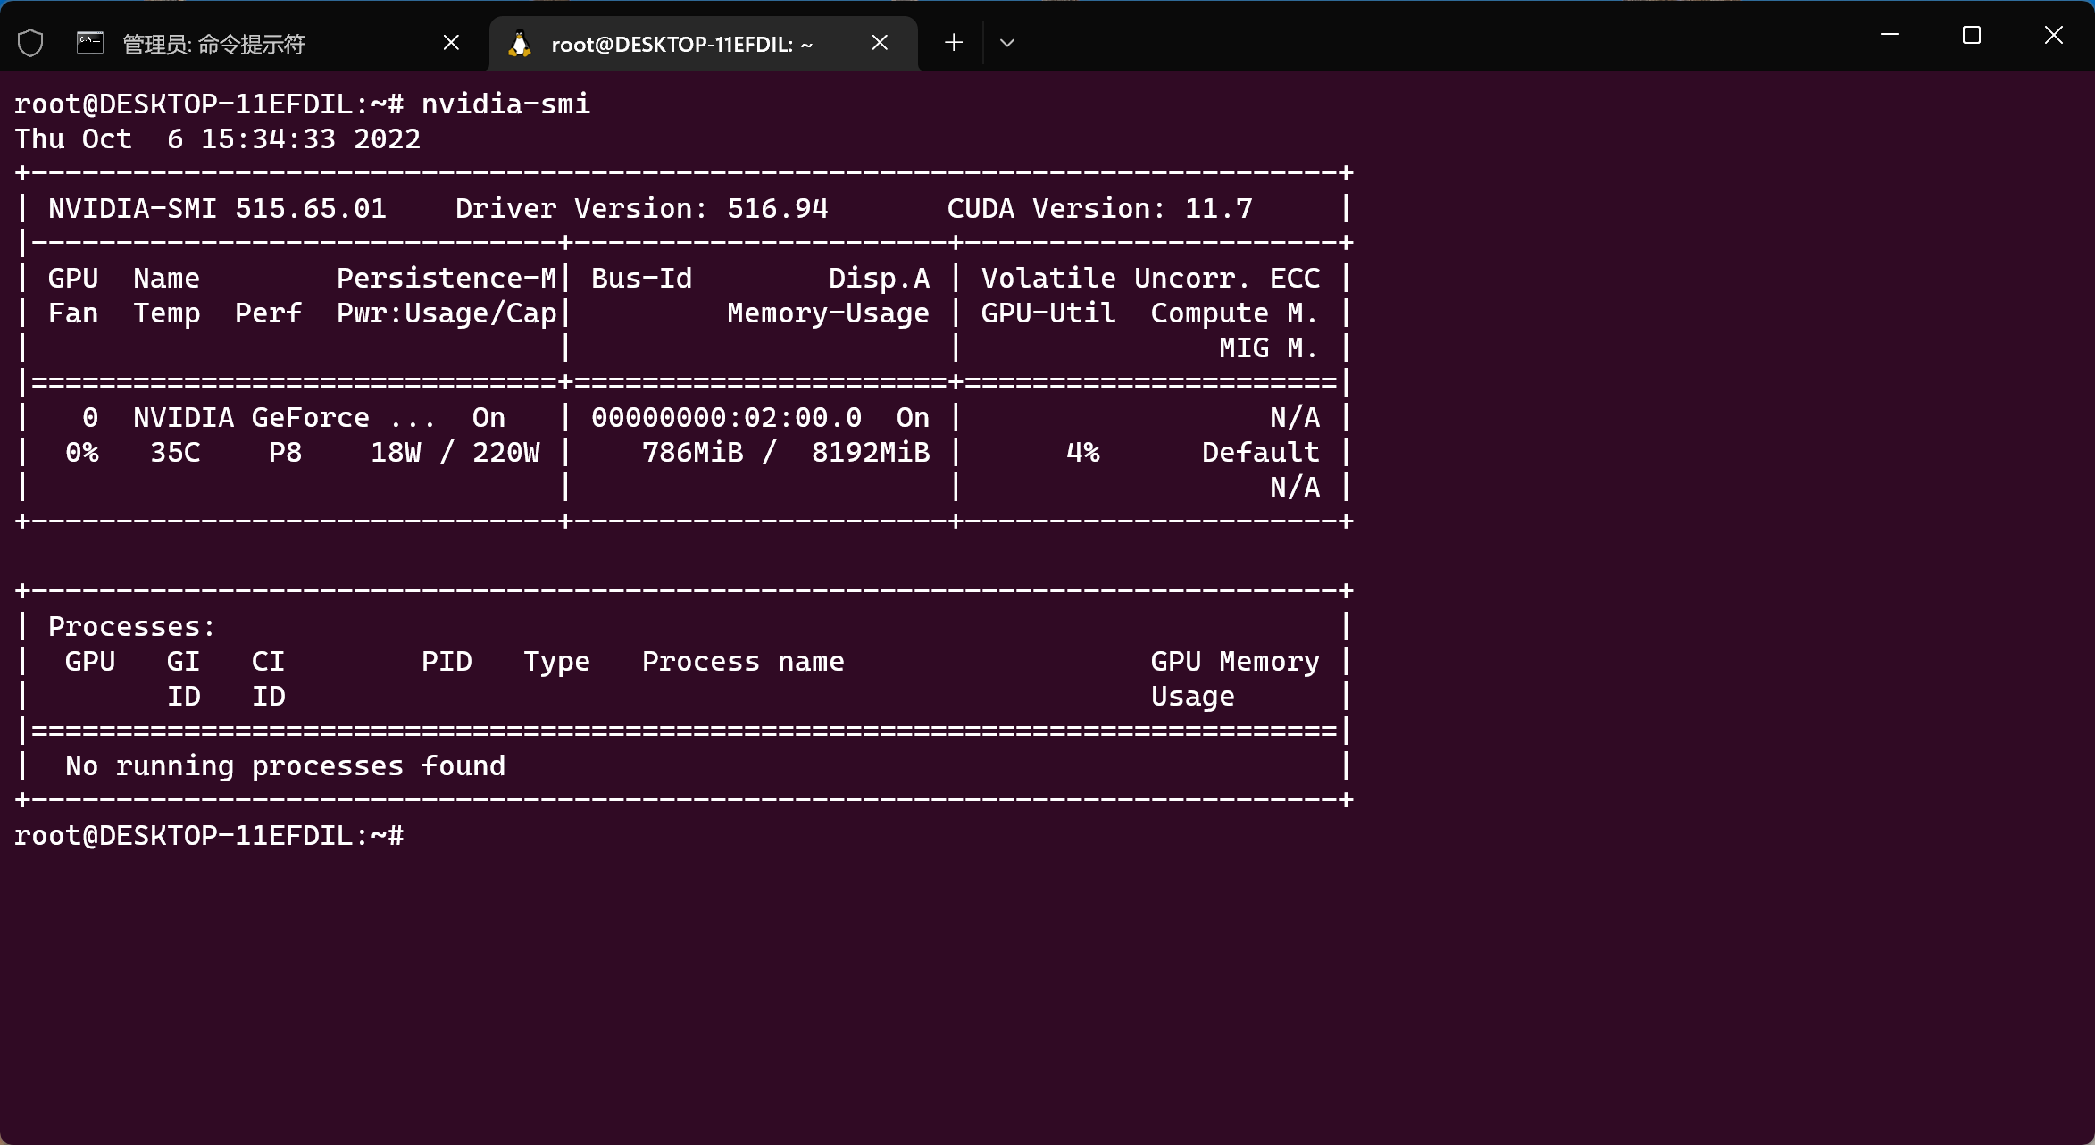Open a new tab with the plus button
The height and width of the screenshot is (1145, 2095).
coord(953,42)
